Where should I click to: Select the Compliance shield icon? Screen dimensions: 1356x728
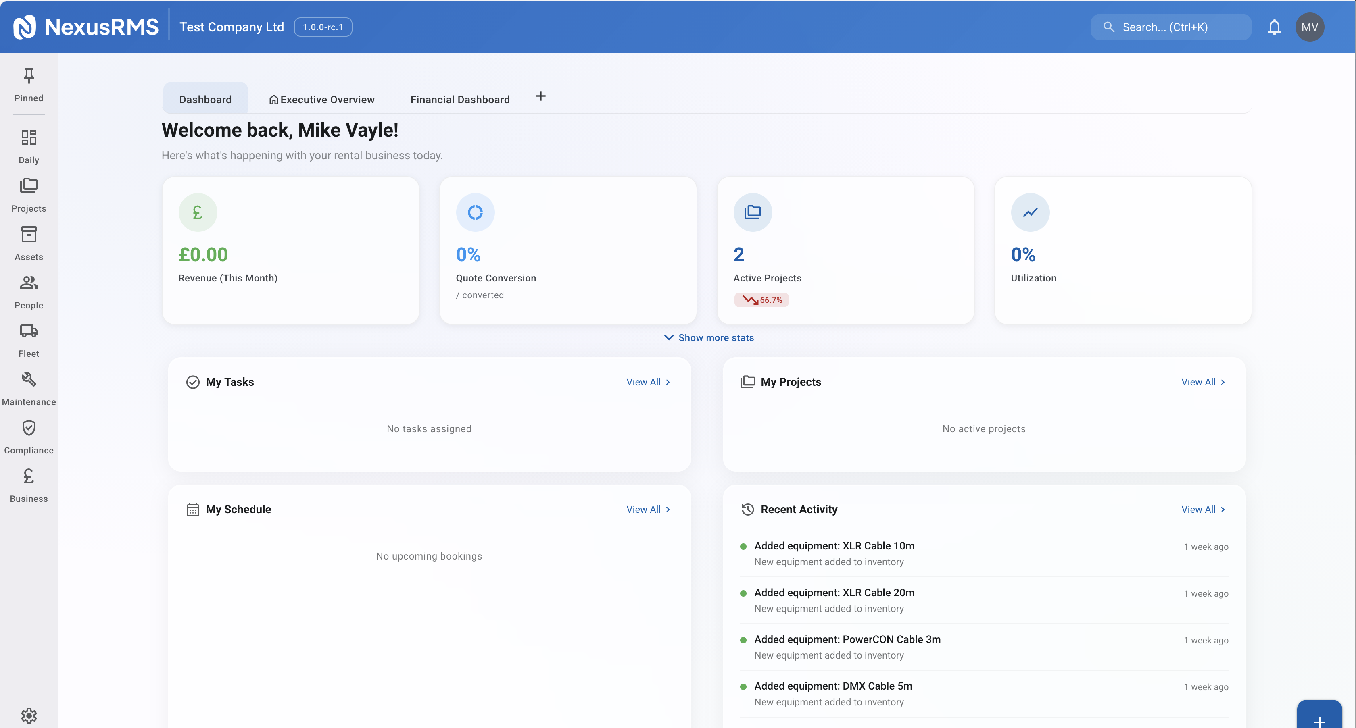pos(29,436)
